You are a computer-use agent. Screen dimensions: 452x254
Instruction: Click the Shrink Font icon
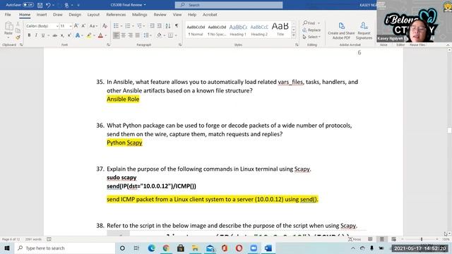(83, 26)
